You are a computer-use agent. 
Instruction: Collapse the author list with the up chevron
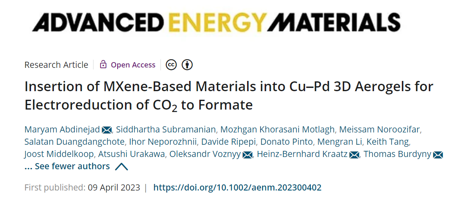tap(121, 167)
